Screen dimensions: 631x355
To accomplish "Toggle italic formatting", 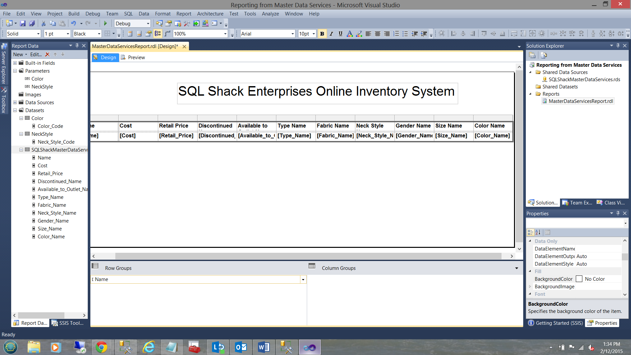I will tap(331, 34).
